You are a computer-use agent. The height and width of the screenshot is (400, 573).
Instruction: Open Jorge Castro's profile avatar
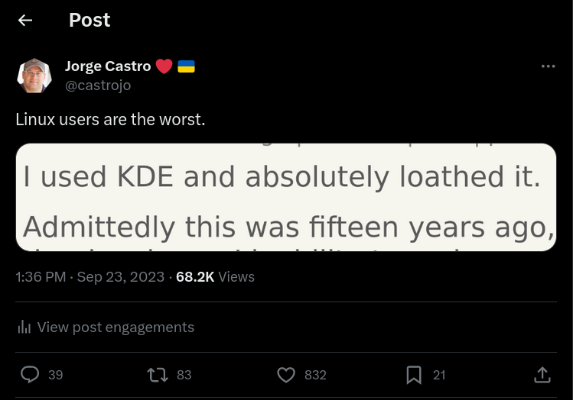pyautogui.click(x=34, y=76)
